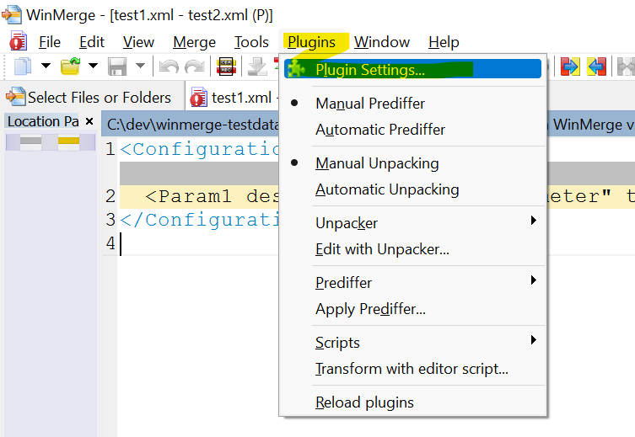
Task: Click the Plugins menu
Action: [x=311, y=42]
